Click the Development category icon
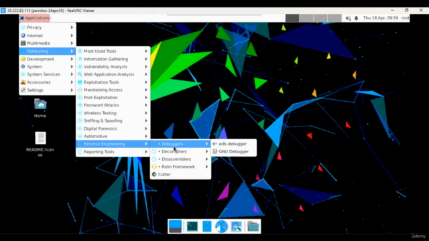Image resolution: width=429 pixels, height=241 pixels. tap(23, 59)
